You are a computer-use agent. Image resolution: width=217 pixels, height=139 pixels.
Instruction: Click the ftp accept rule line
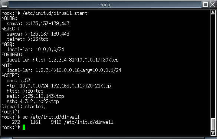tap(59, 86)
